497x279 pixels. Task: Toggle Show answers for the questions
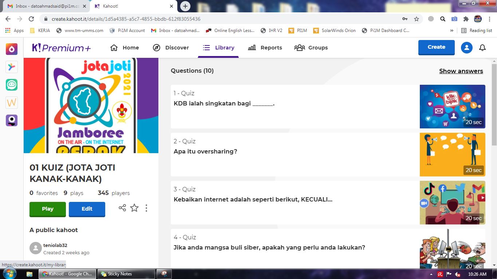point(461,71)
